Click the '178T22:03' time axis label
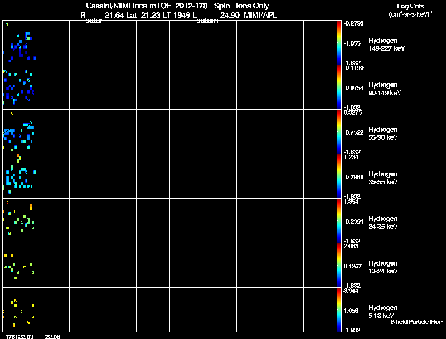Image resolution: width=446 pixels, height=339 pixels. [x=20, y=336]
